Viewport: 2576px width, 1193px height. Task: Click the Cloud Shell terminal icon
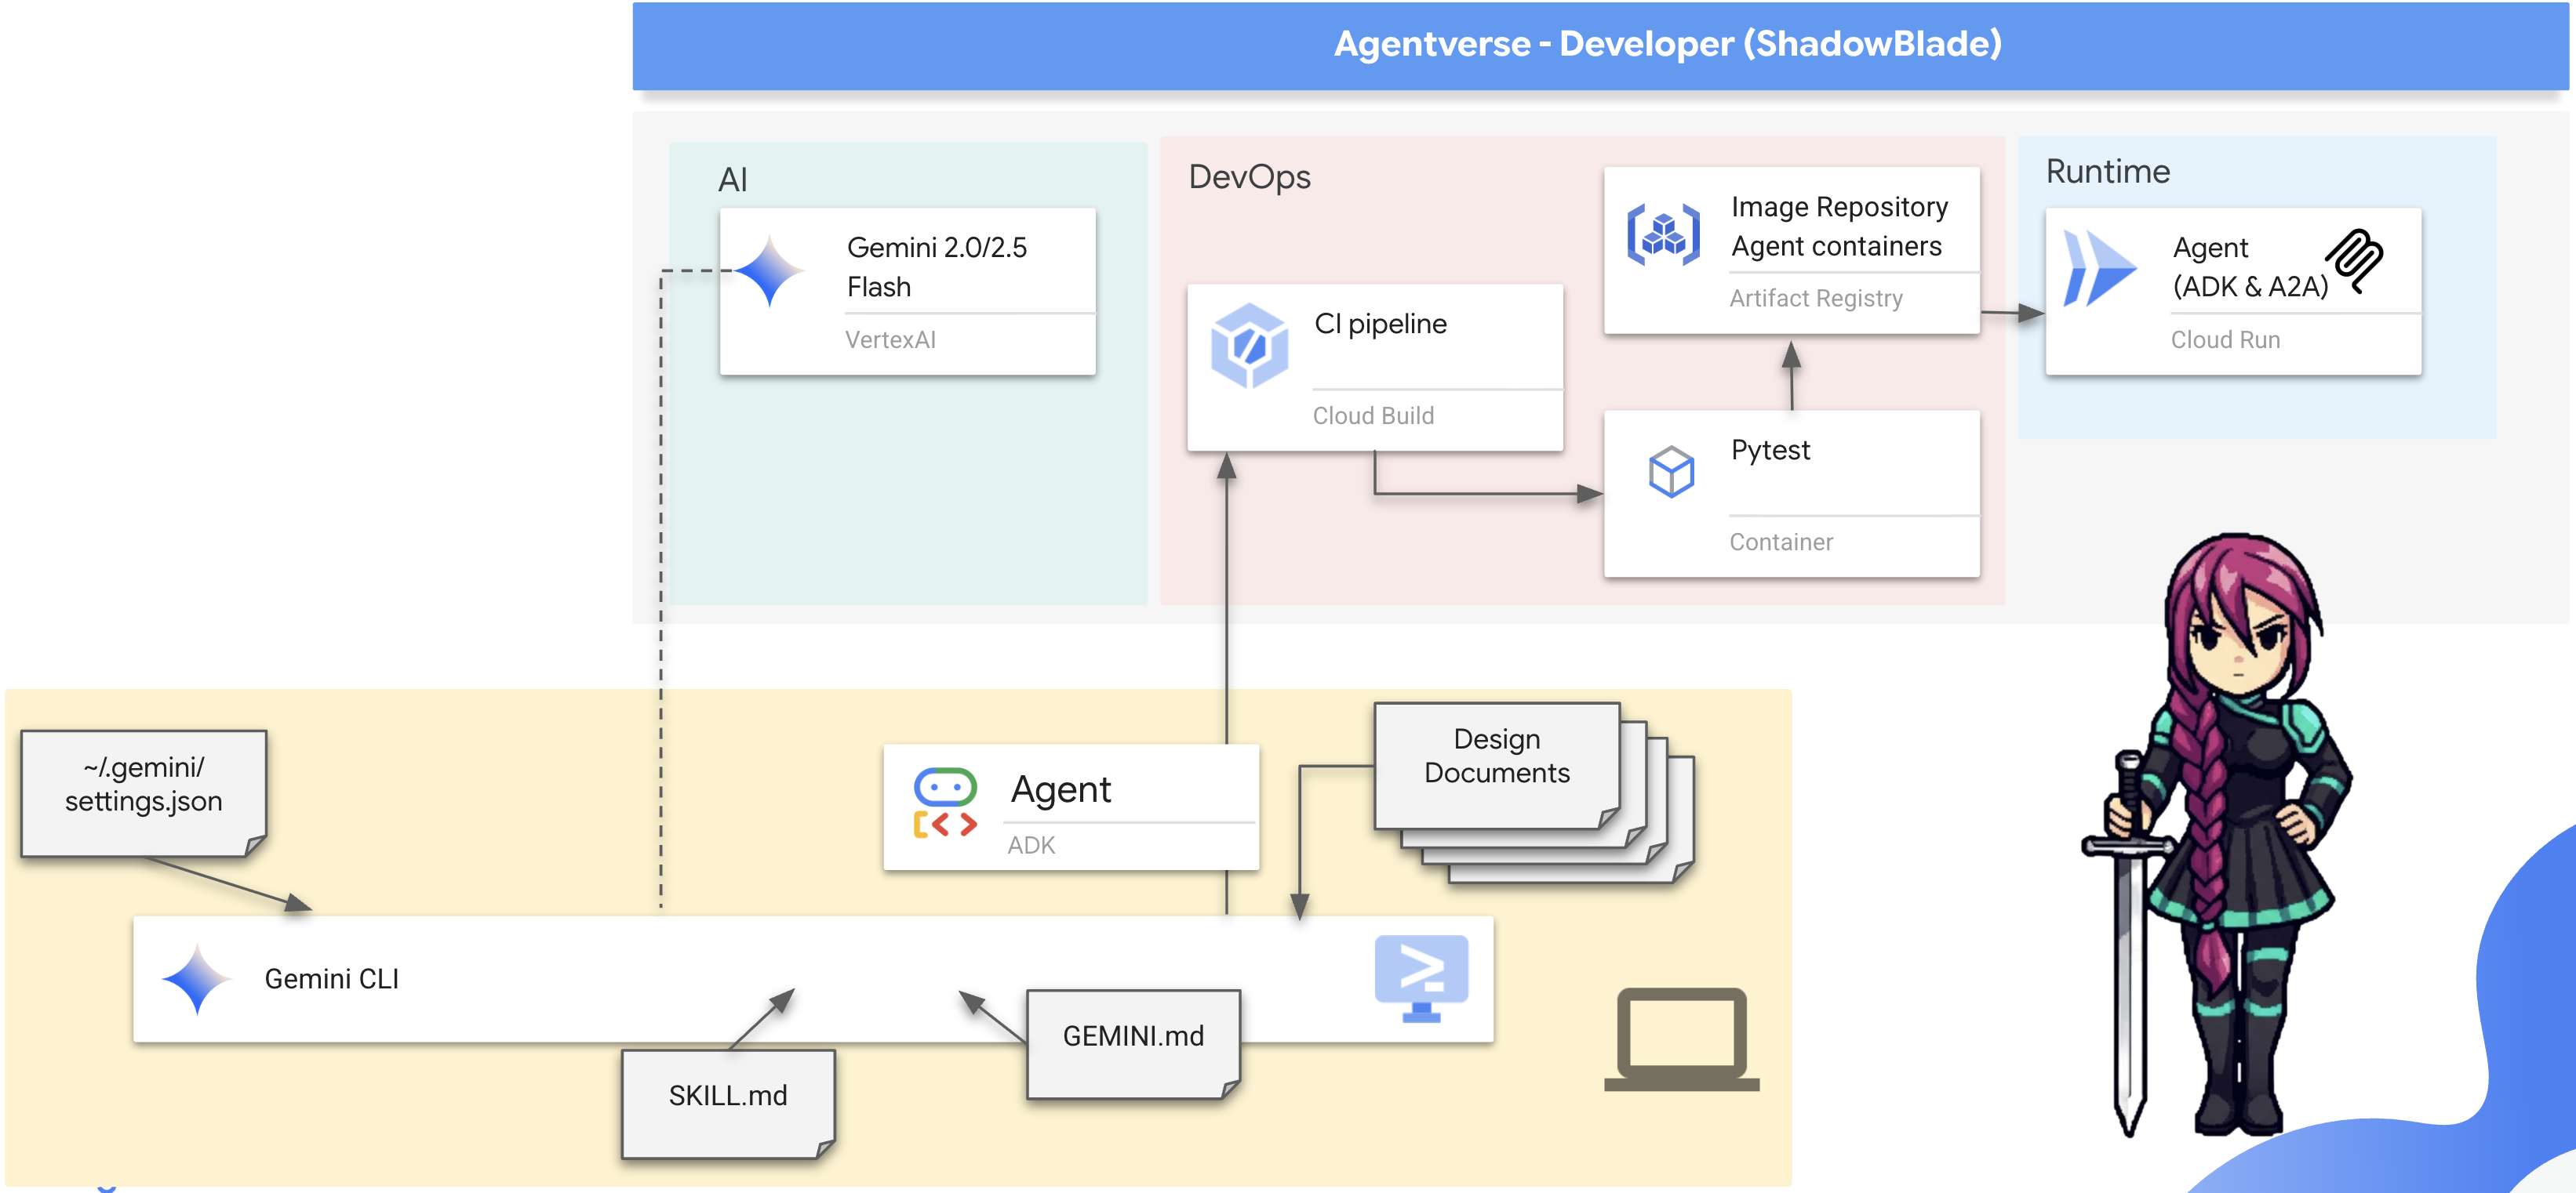1421,977
